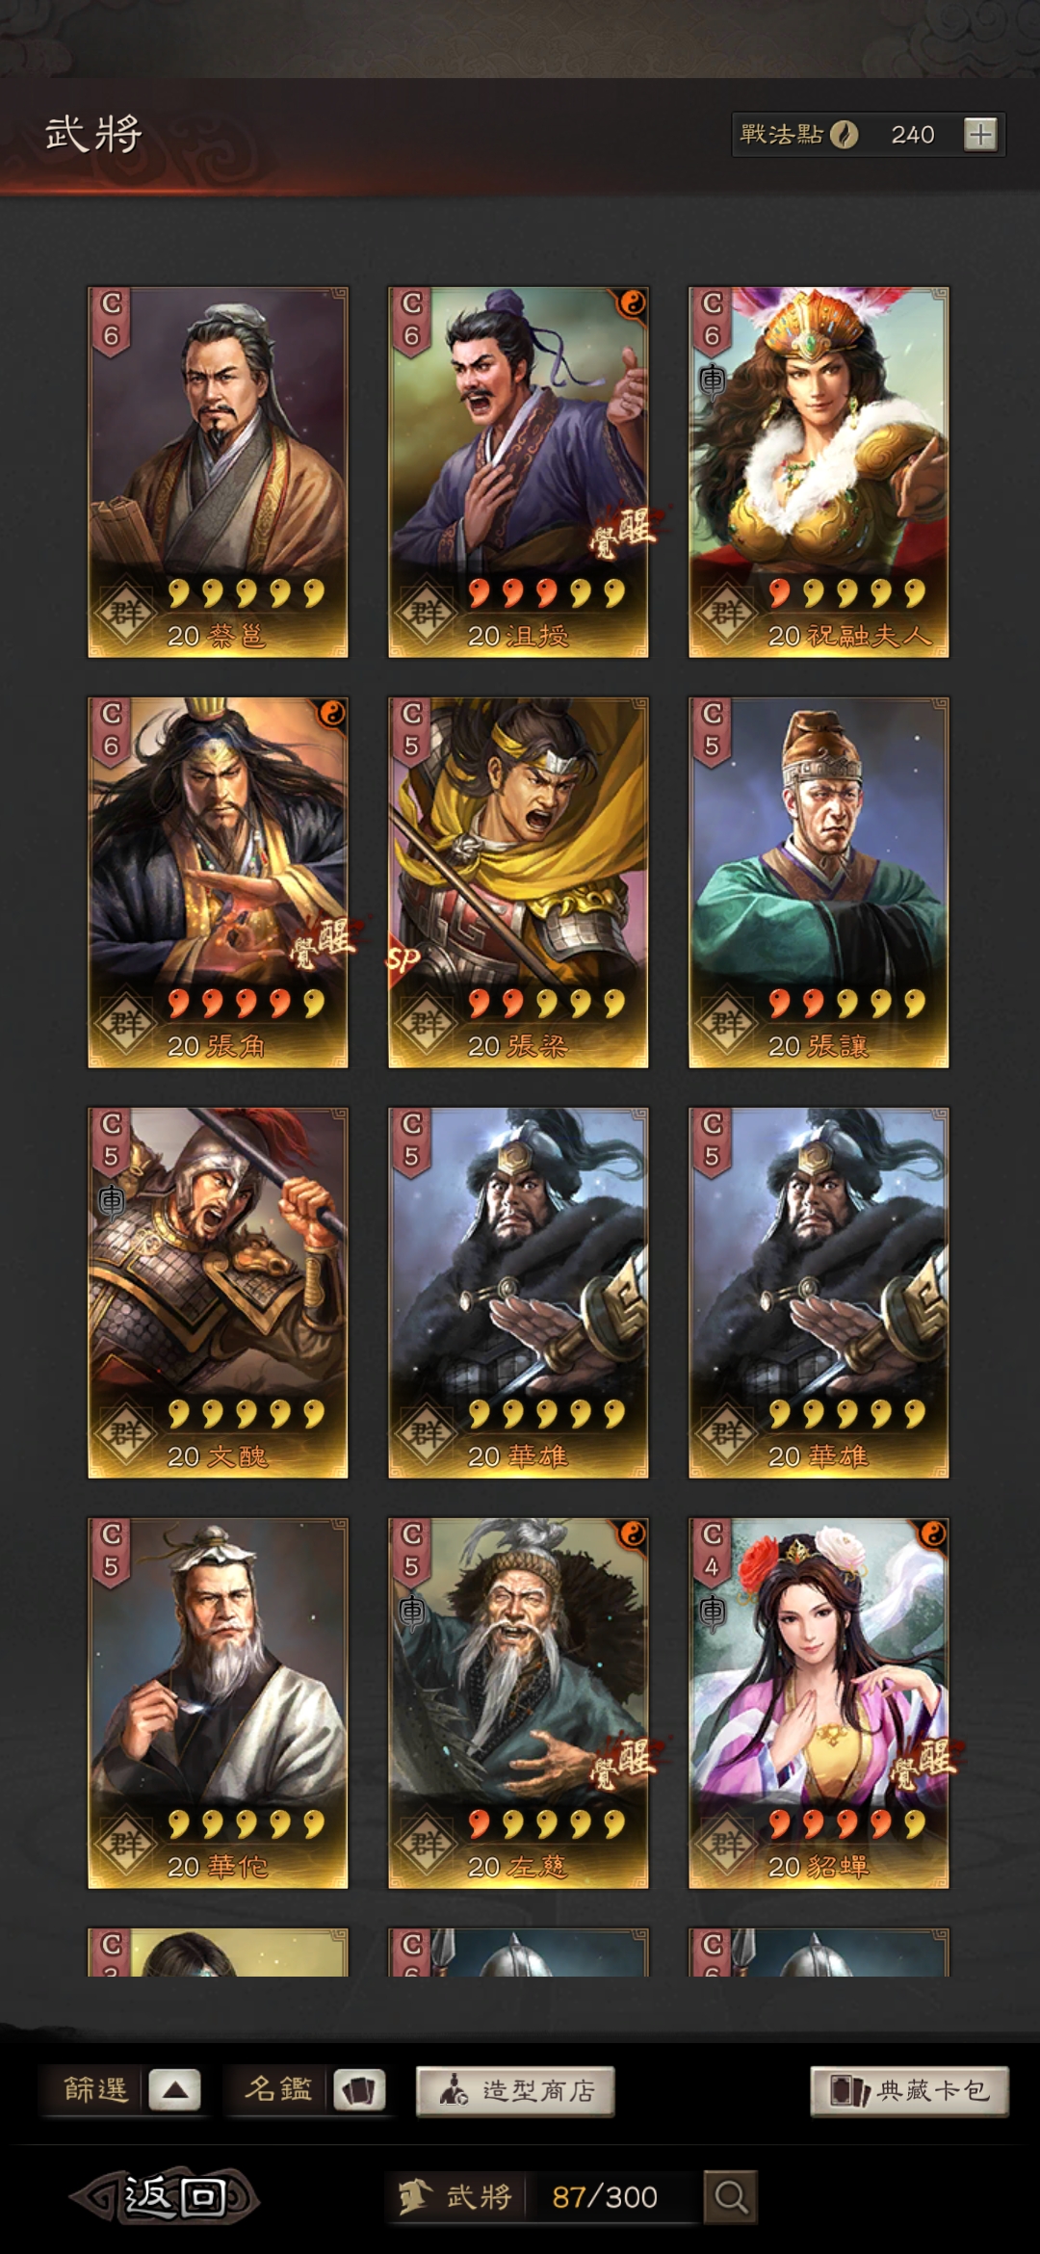
Task: Click the SP badge on 張梁 card
Action: [403, 959]
